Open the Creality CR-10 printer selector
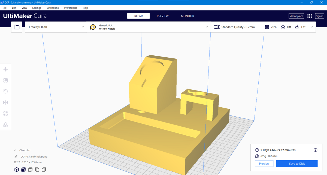The height and width of the screenshot is (175, 327). tap(56, 27)
